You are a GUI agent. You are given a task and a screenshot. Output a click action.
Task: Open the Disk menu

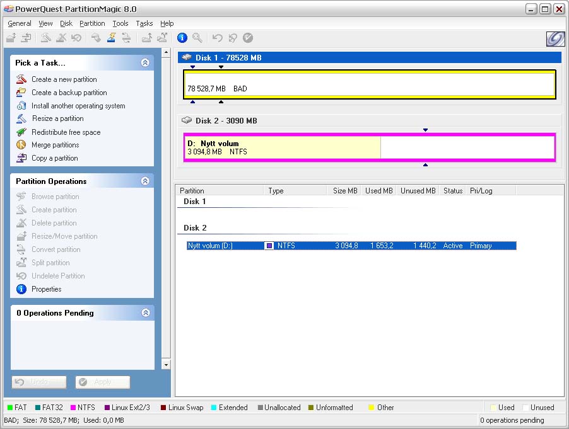[66, 23]
